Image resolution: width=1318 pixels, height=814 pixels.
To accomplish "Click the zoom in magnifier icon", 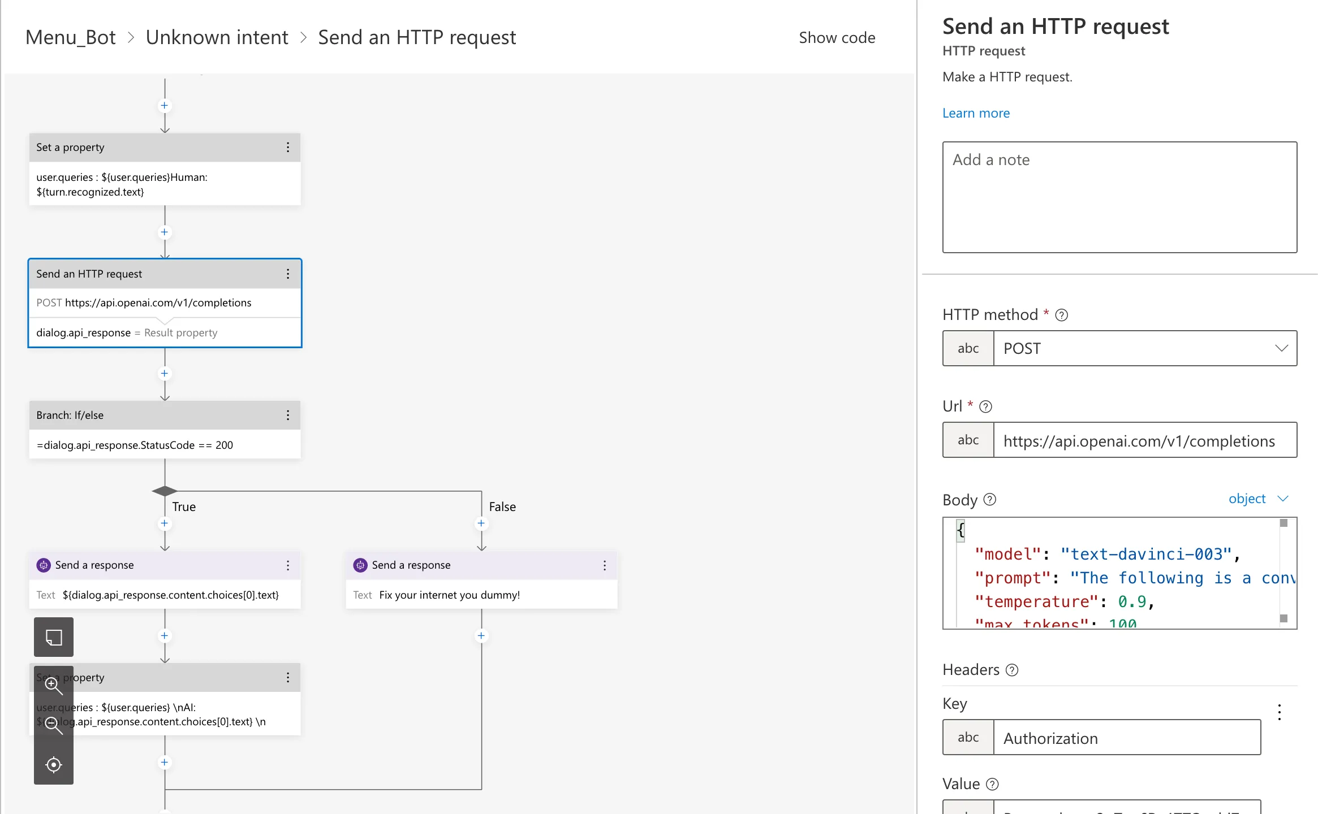I will pos(54,686).
